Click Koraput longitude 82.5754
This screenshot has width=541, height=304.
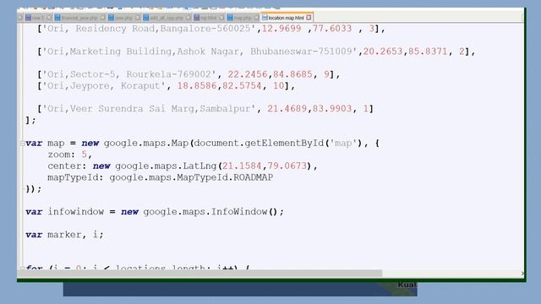(242, 85)
